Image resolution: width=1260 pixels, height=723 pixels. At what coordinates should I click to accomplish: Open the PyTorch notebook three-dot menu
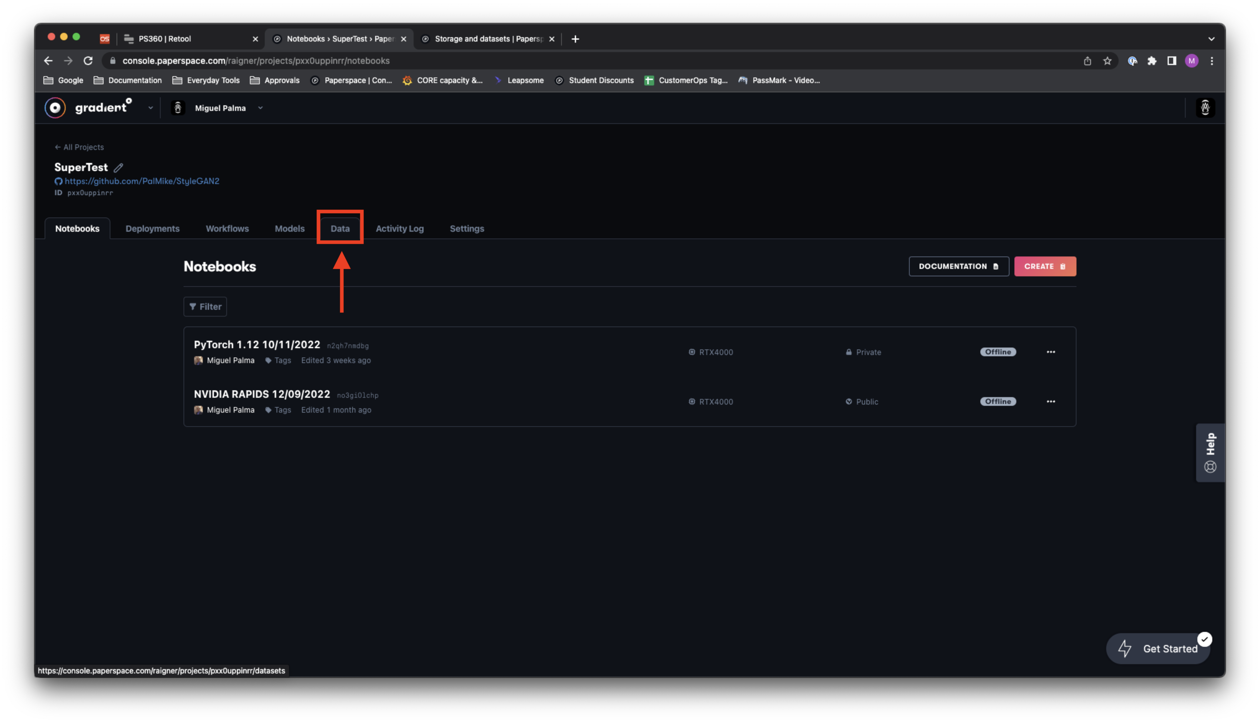coord(1051,352)
